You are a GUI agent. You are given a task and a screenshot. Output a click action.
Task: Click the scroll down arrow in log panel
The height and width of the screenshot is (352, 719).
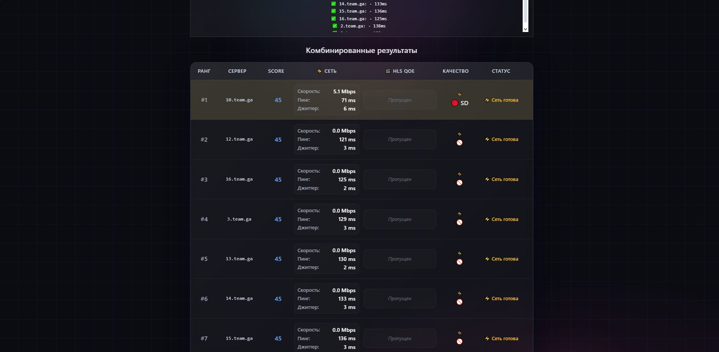click(525, 29)
